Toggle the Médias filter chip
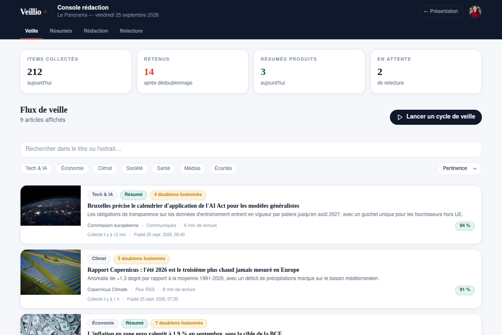502x335 pixels. (x=192, y=168)
